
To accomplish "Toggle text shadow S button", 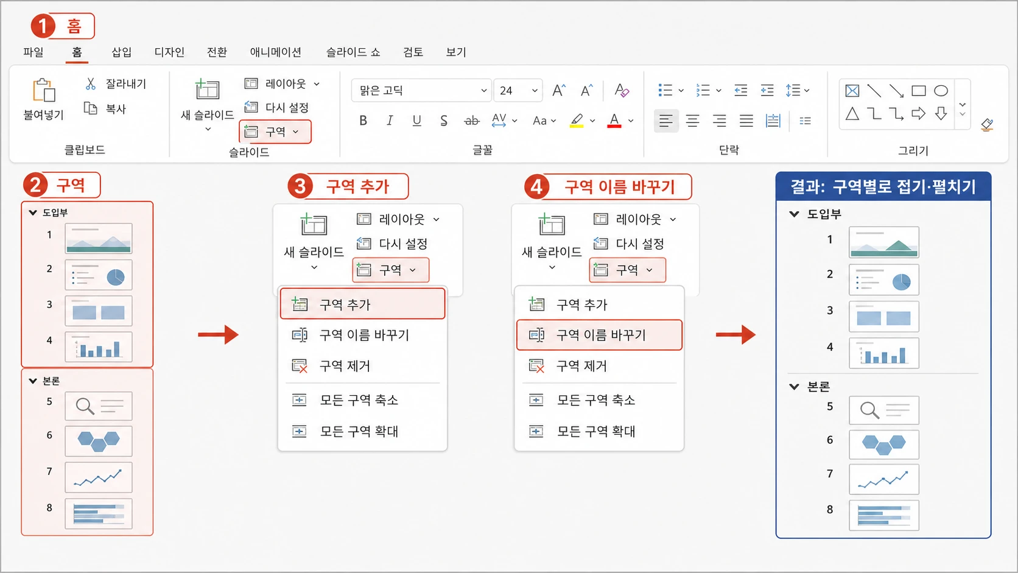I will (444, 121).
